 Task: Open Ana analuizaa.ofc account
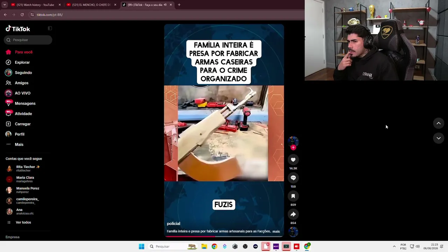[x=20, y=211]
